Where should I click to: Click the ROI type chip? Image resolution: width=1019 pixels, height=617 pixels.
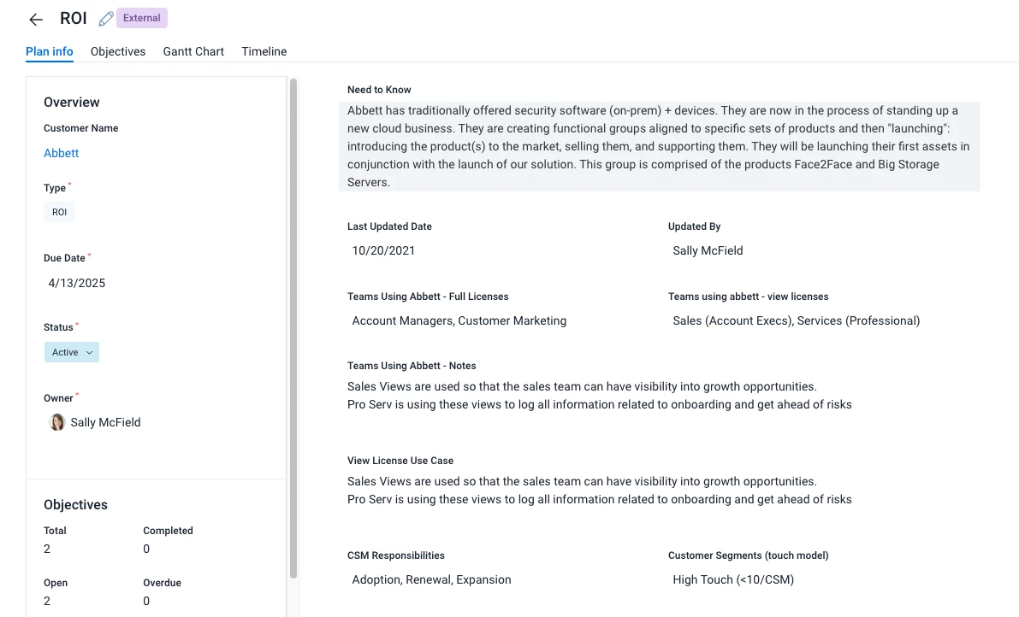(59, 212)
